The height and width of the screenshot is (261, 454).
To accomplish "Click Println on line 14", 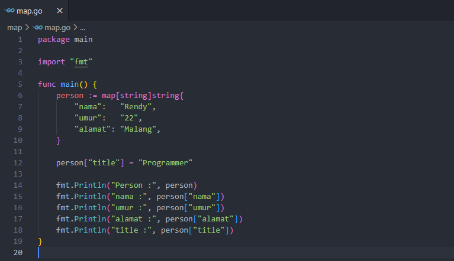I will pyautogui.click(x=91, y=185).
